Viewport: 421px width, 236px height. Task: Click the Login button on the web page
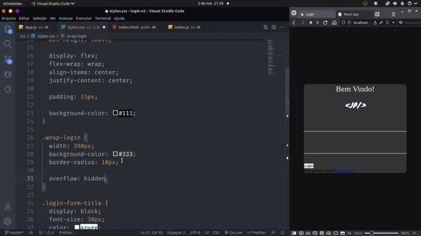[x=309, y=166]
